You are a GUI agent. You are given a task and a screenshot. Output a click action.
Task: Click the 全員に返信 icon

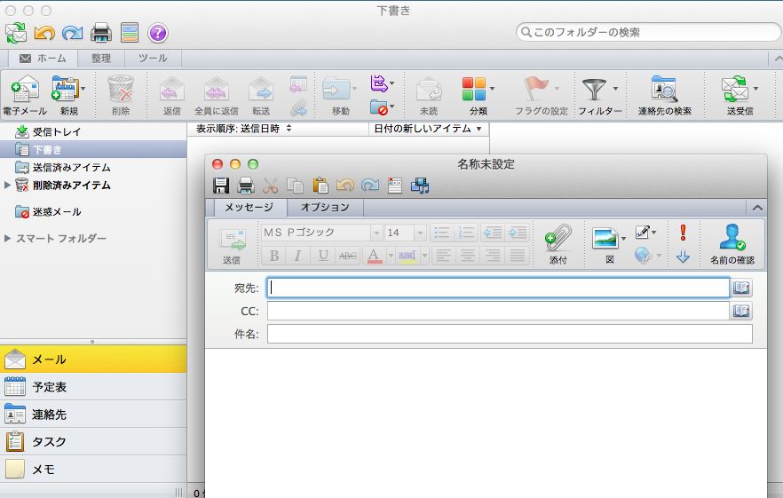(x=217, y=95)
